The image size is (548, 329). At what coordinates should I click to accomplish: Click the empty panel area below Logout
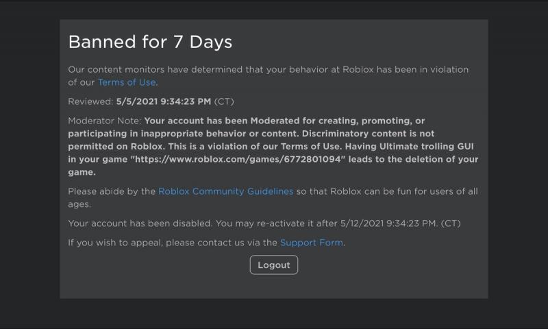point(274,287)
